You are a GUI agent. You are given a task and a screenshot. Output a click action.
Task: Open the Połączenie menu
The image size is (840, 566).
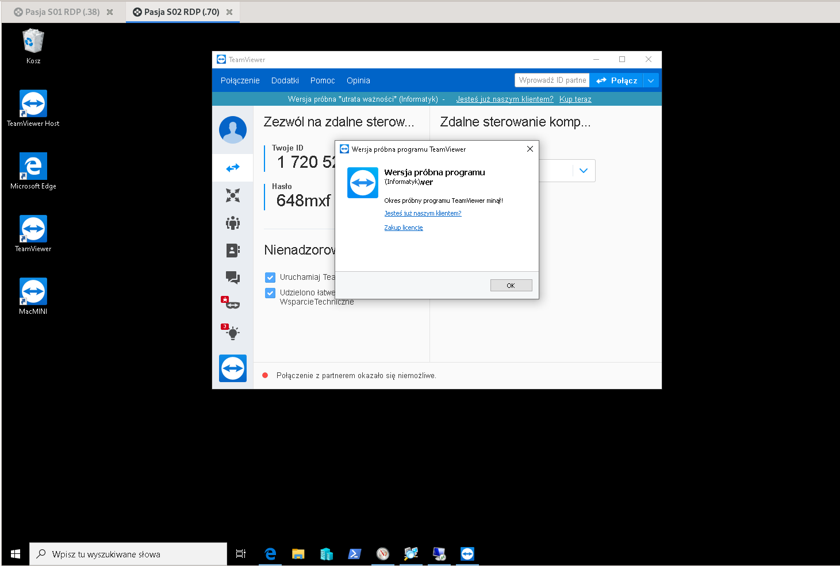coord(240,80)
